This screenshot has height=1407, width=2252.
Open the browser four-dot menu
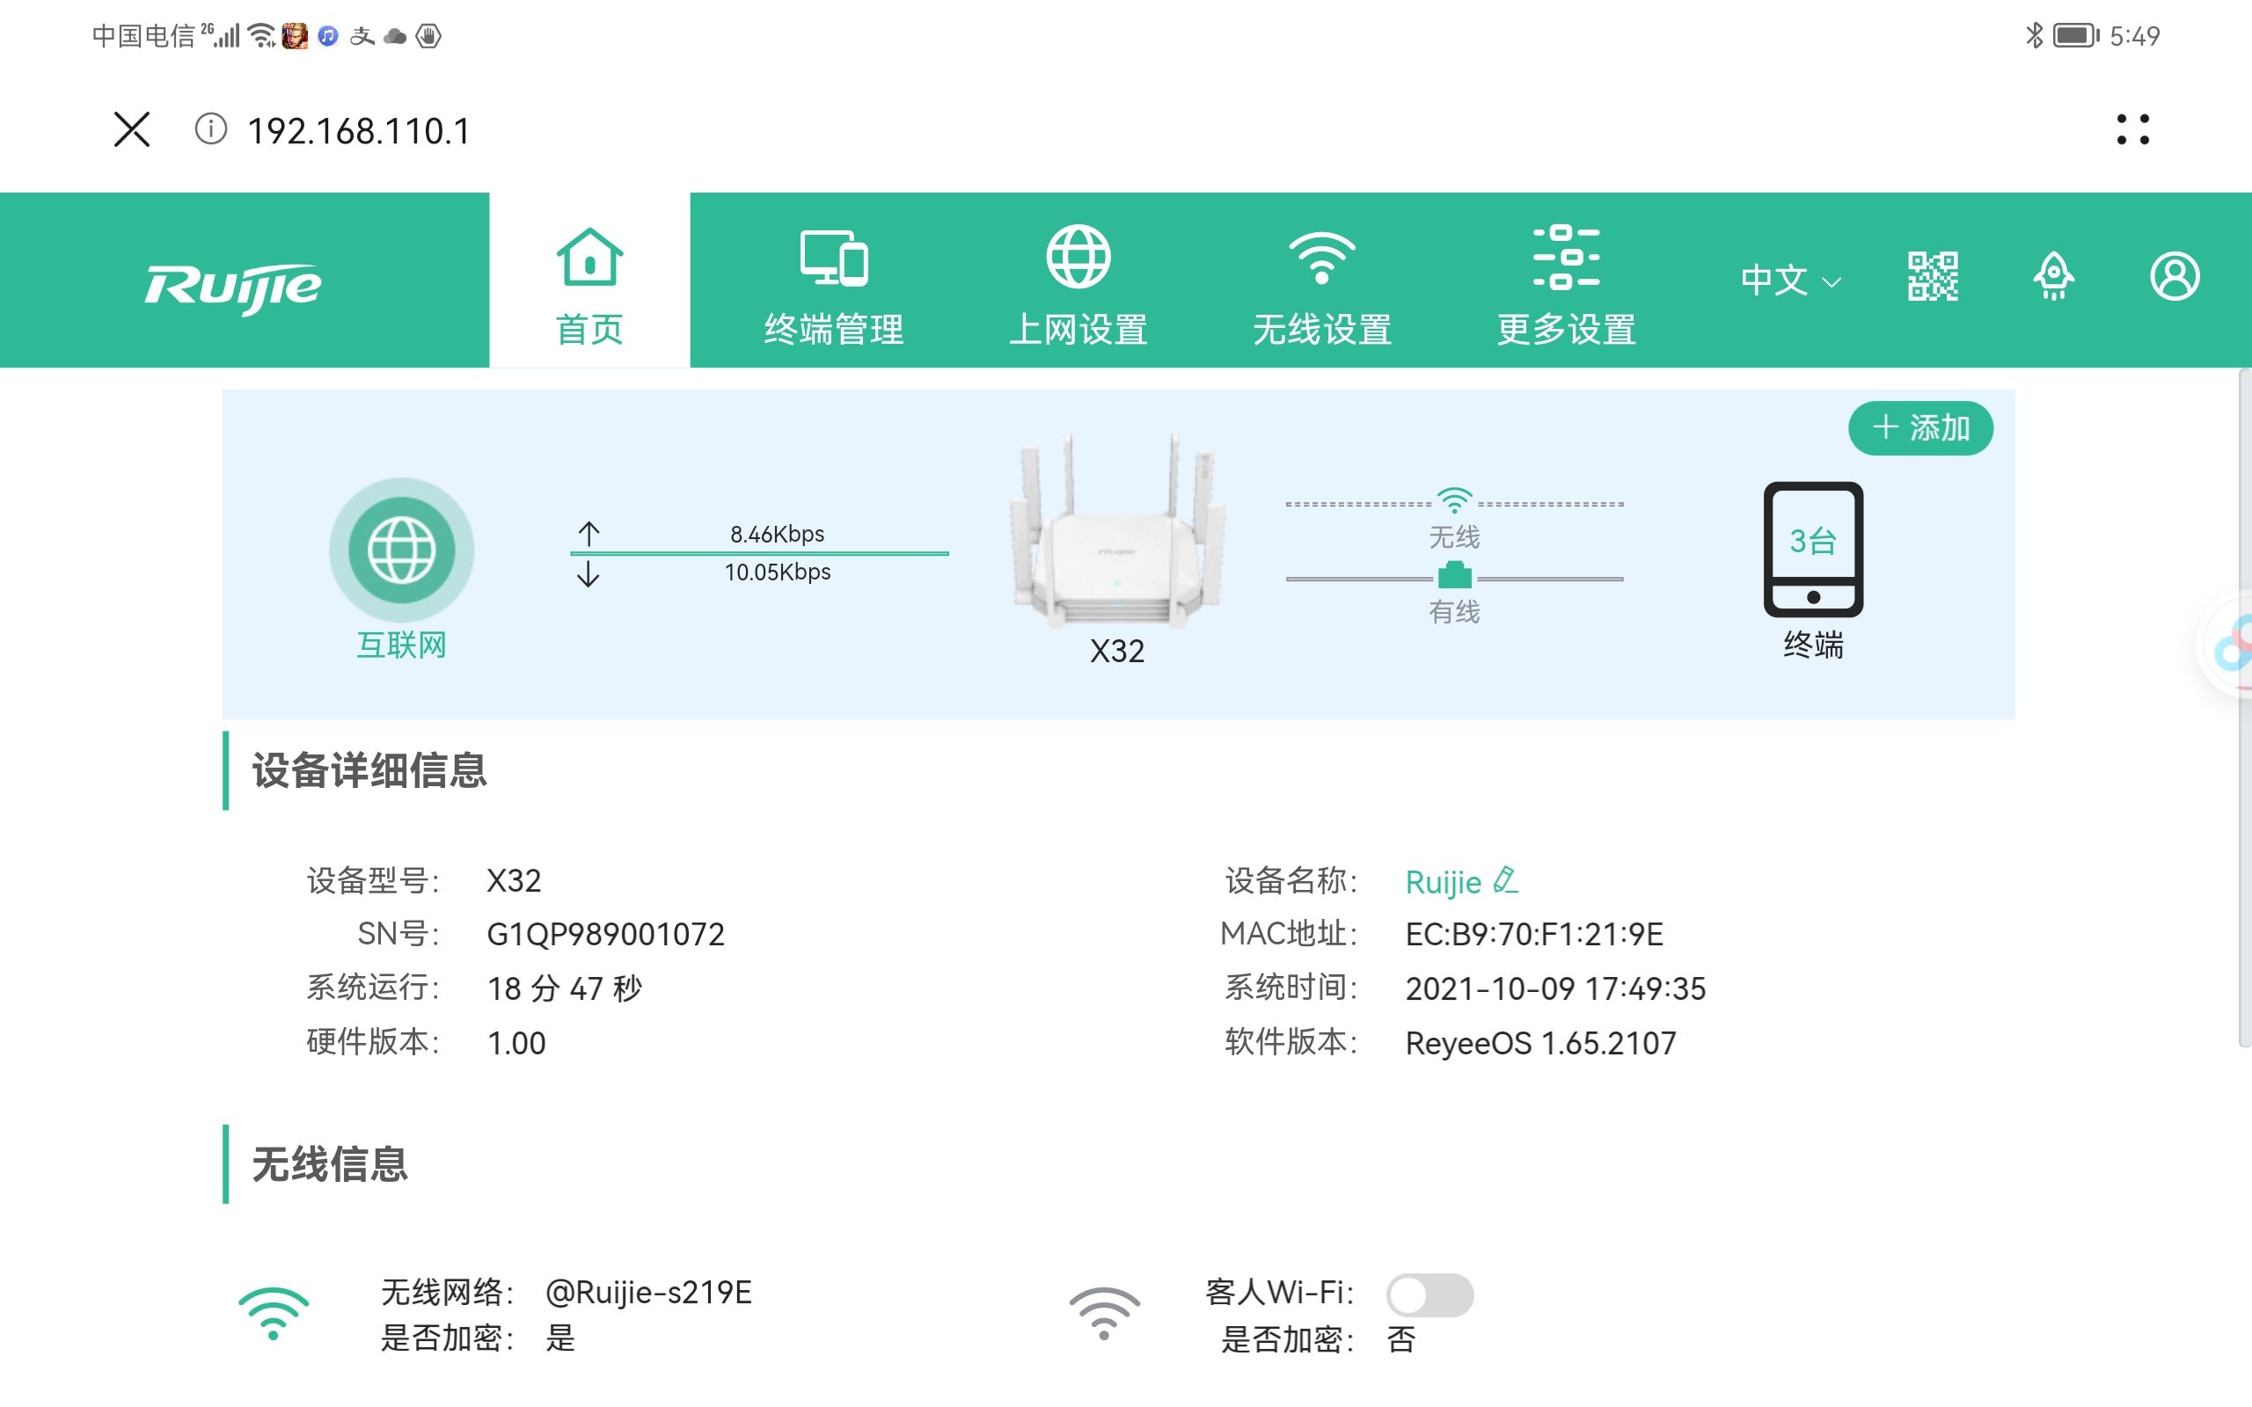[x=2132, y=129]
